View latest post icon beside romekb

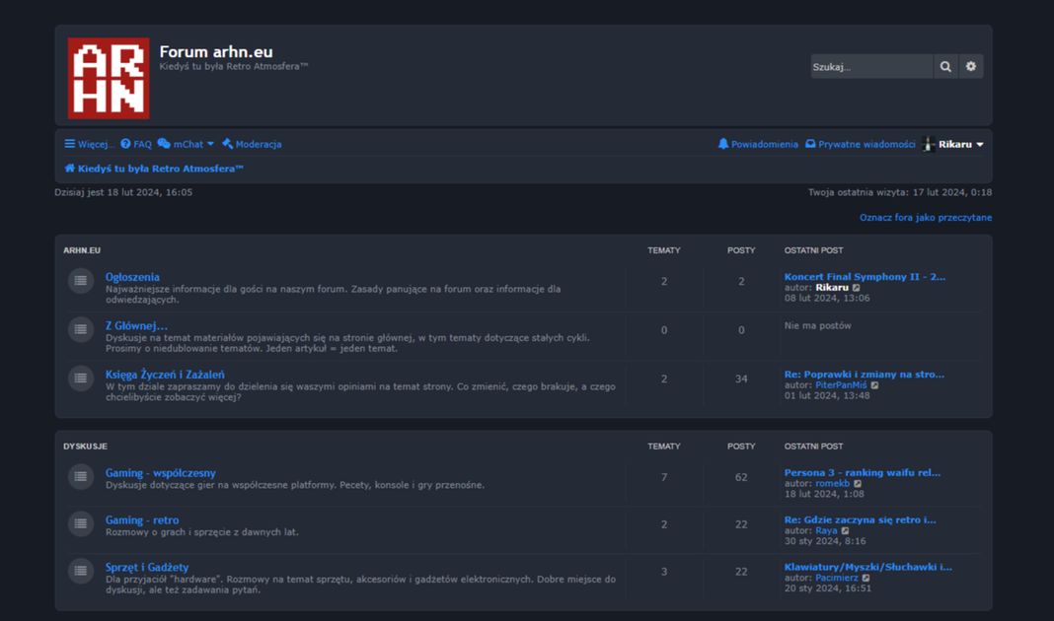click(x=858, y=484)
